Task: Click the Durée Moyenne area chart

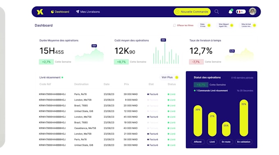Action: coord(89,55)
